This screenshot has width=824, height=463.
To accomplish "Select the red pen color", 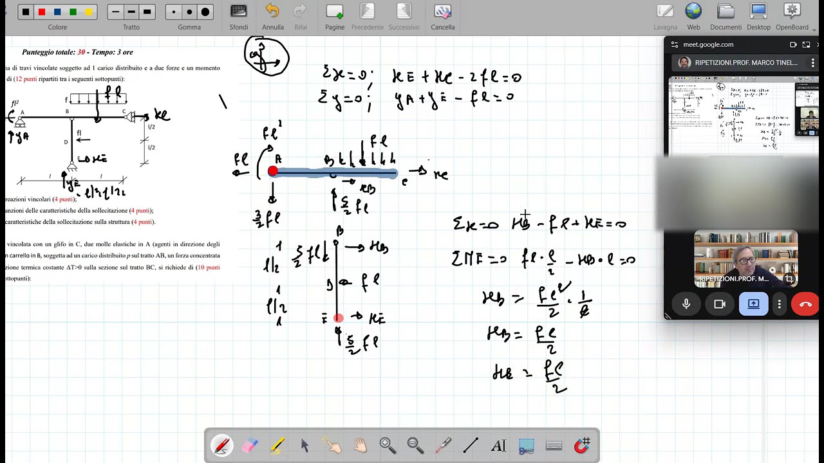I will (x=42, y=12).
